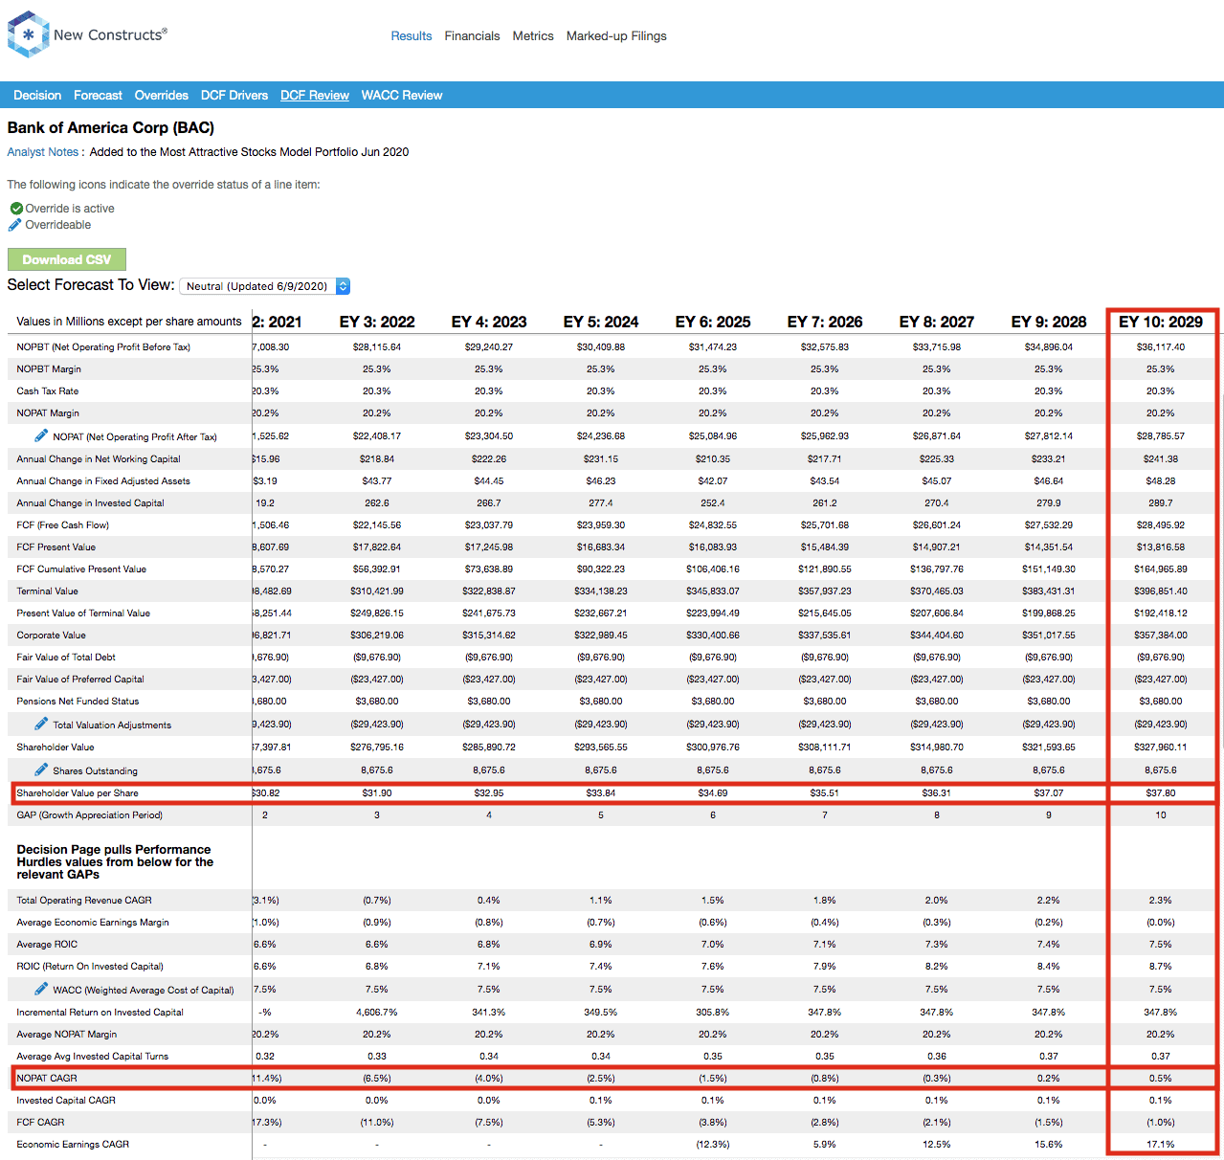Click the 4,606.7% Incremental Return cell
The width and height of the screenshot is (1224, 1160).
point(377,1013)
